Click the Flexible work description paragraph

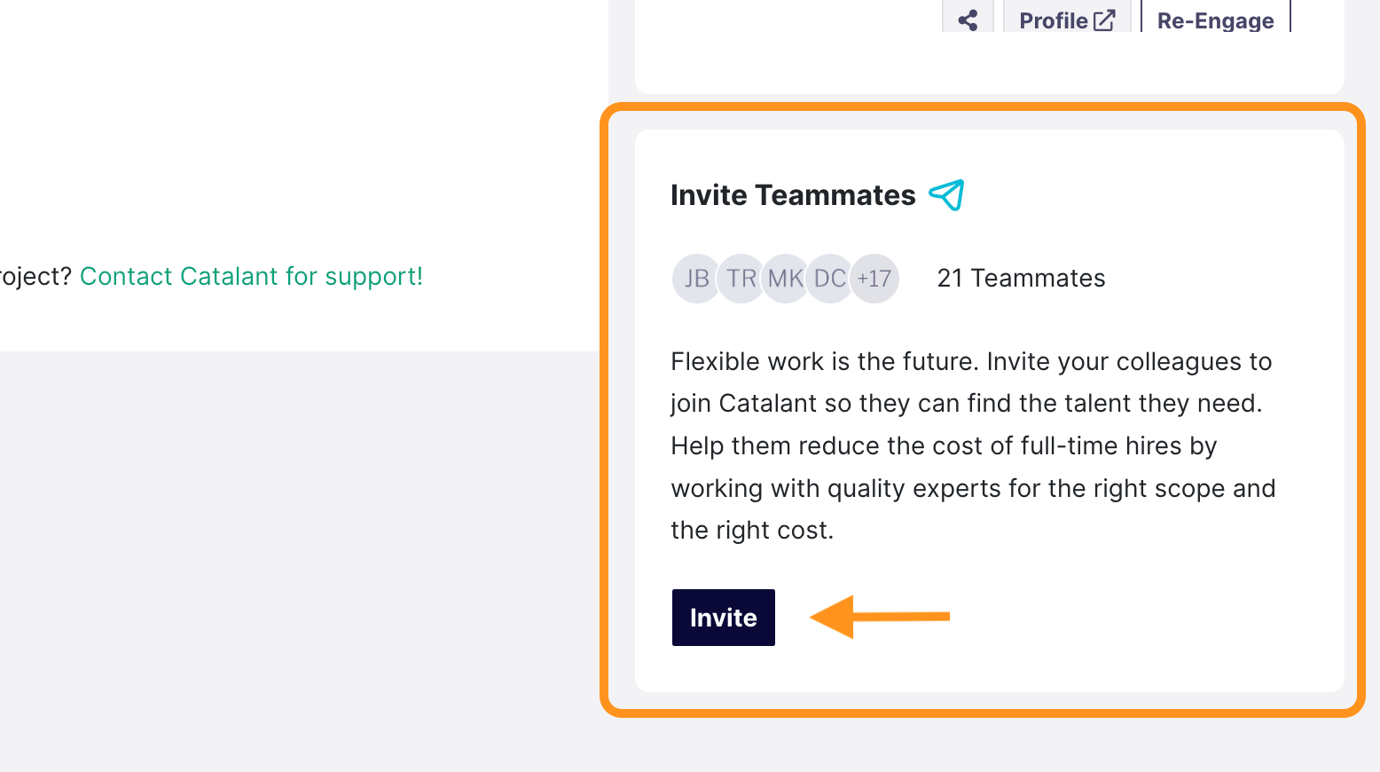pos(973,445)
